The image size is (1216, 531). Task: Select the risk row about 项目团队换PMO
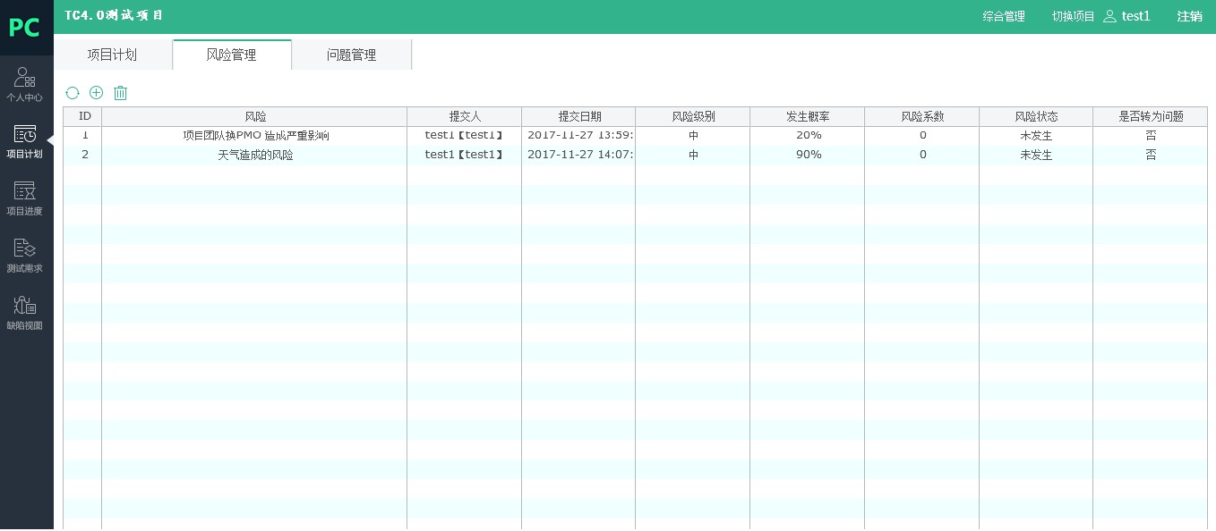(x=636, y=136)
